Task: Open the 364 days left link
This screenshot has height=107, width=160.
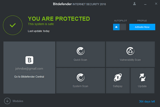Action: [x=147, y=101]
